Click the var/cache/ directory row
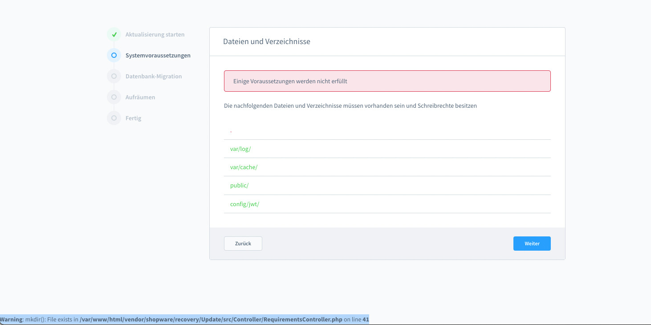The height and width of the screenshot is (325, 651). coord(387,167)
